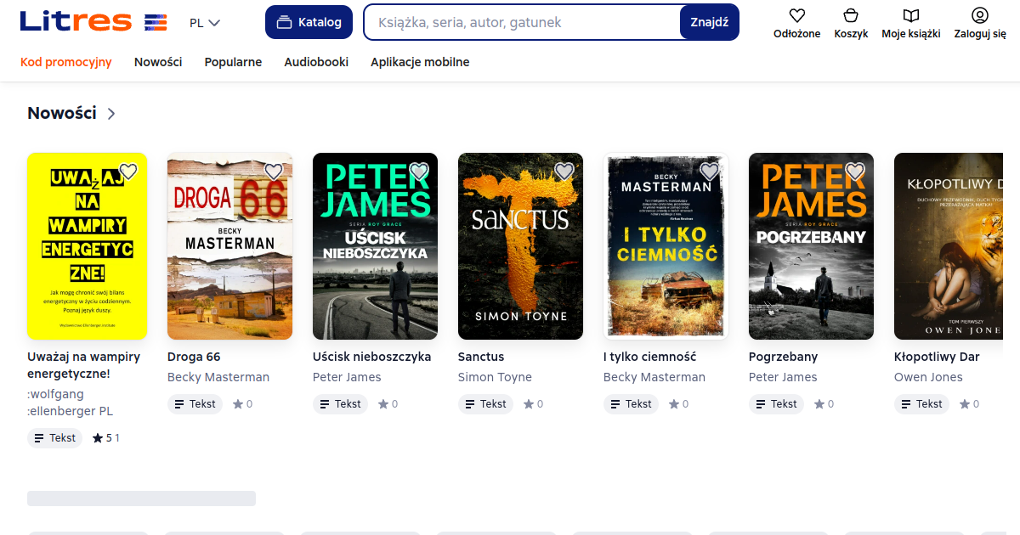1020x535 pixels.
Task: Toggle the heart on Uścisk nieboszczyka cover
Action: click(x=419, y=172)
